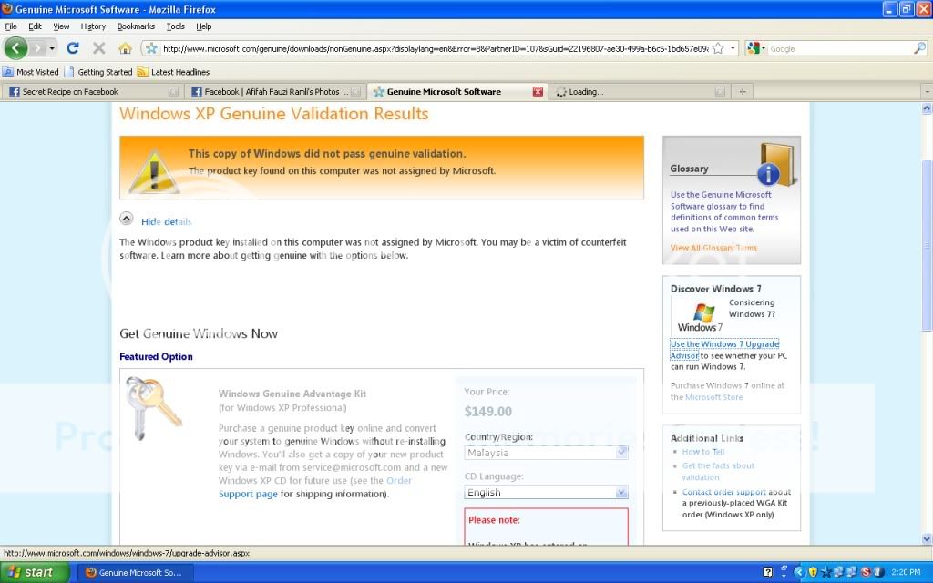Open the Most Visited bookmarks folder
Screen dimensions: 933x583
31,72
